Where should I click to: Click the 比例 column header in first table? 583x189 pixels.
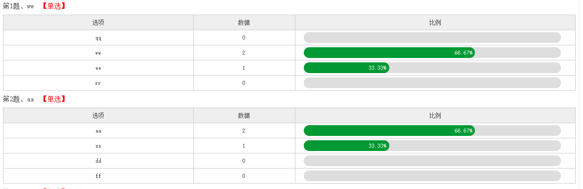(435, 22)
